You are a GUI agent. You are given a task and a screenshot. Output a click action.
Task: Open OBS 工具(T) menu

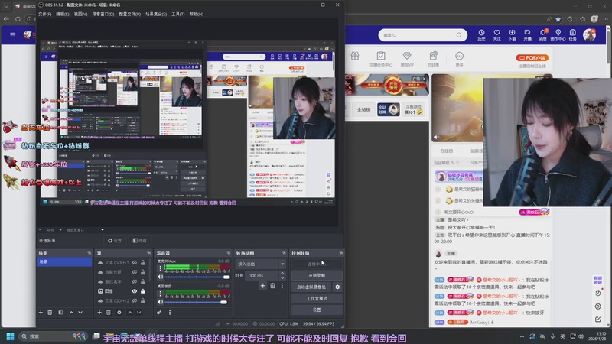coord(178,14)
